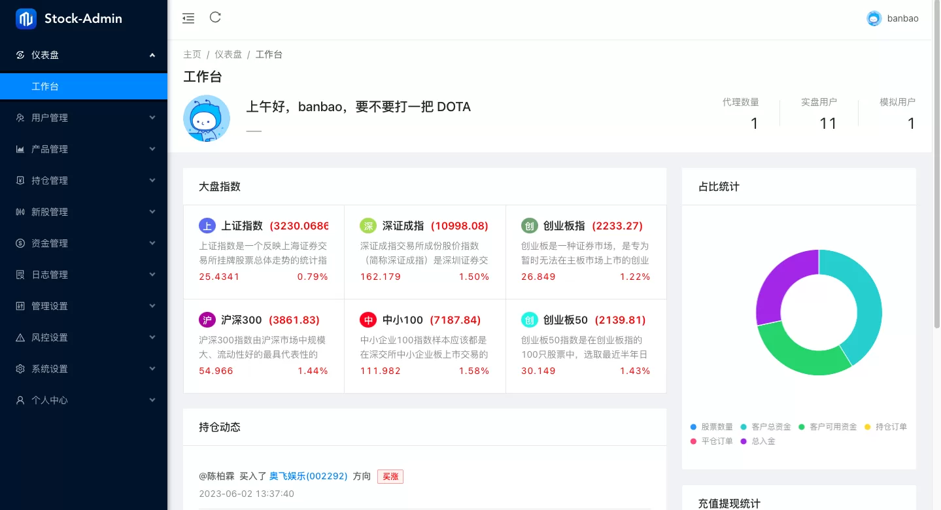Expand the 系统设置 submenu arrow
Screen dimensions: 941x510
coord(152,369)
